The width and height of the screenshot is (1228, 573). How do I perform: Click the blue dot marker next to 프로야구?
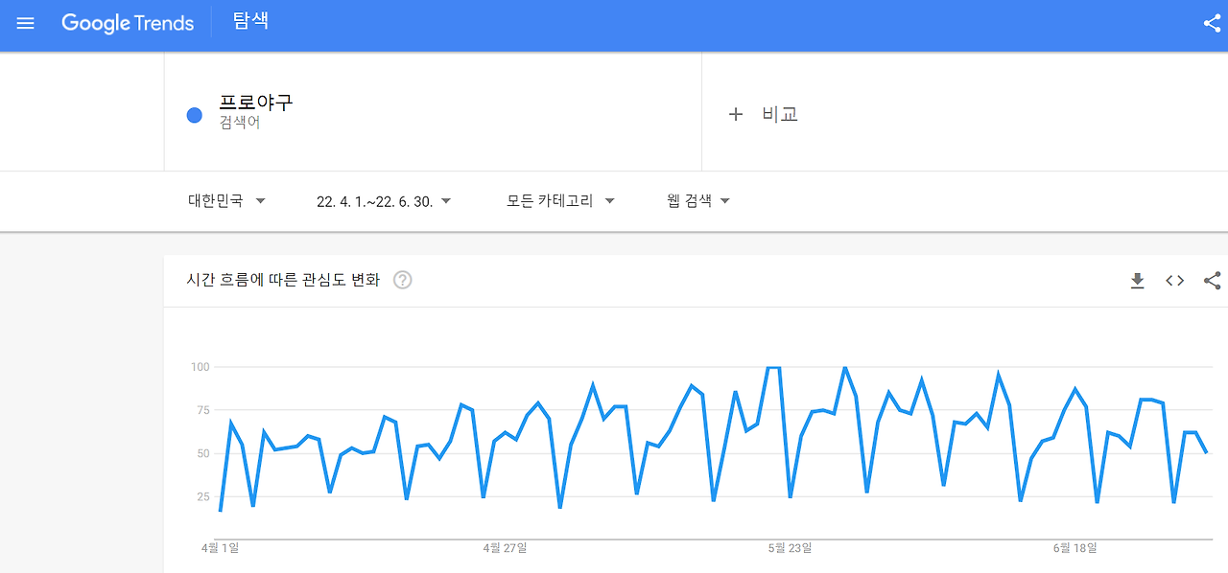(193, 114)
